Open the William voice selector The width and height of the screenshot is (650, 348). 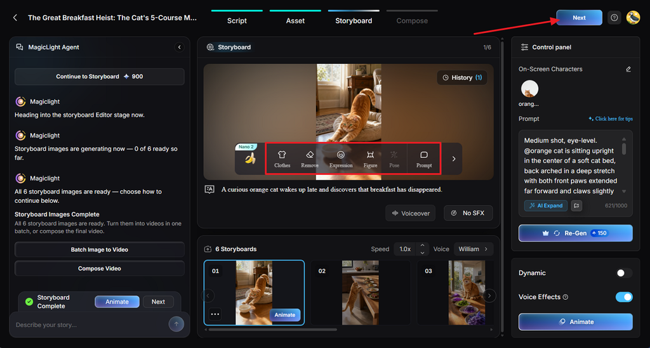coord(473,249)
